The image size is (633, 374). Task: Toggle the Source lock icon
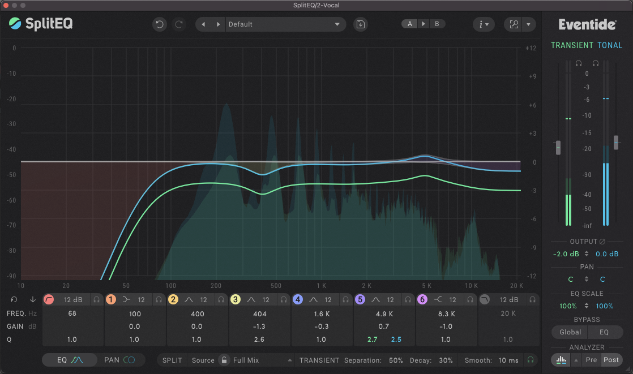point(224,360)
